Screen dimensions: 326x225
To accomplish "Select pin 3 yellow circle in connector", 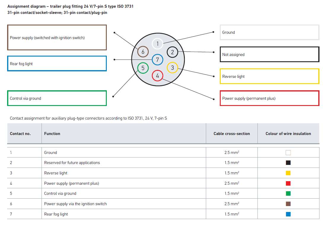I will pos(172,68).
